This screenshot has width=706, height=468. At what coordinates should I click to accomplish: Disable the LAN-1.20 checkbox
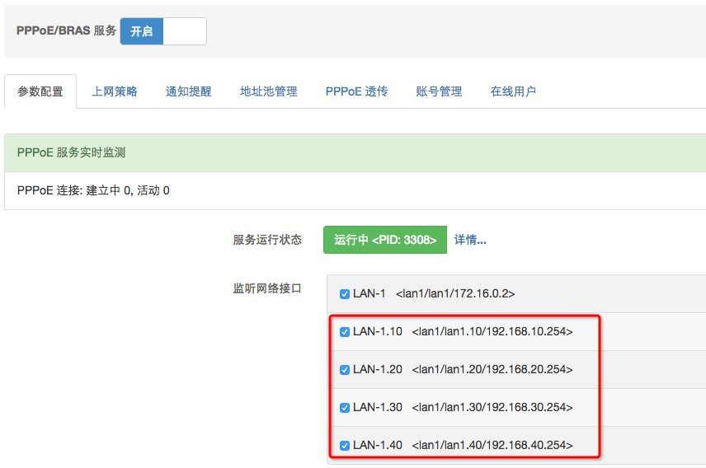345,370
